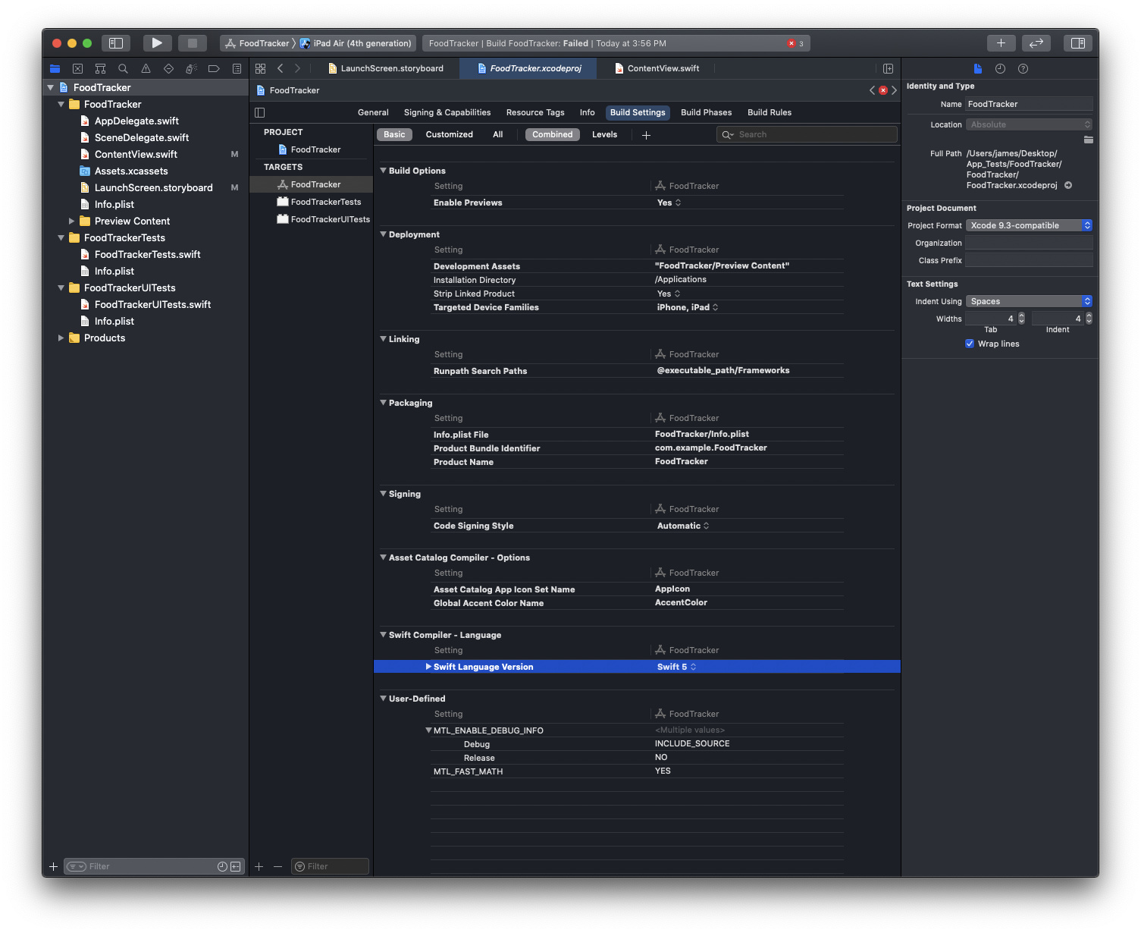The image size is (1141, 933).
Task: Select FoodTrackerUITests target
Action: click(x=324, y=219)
